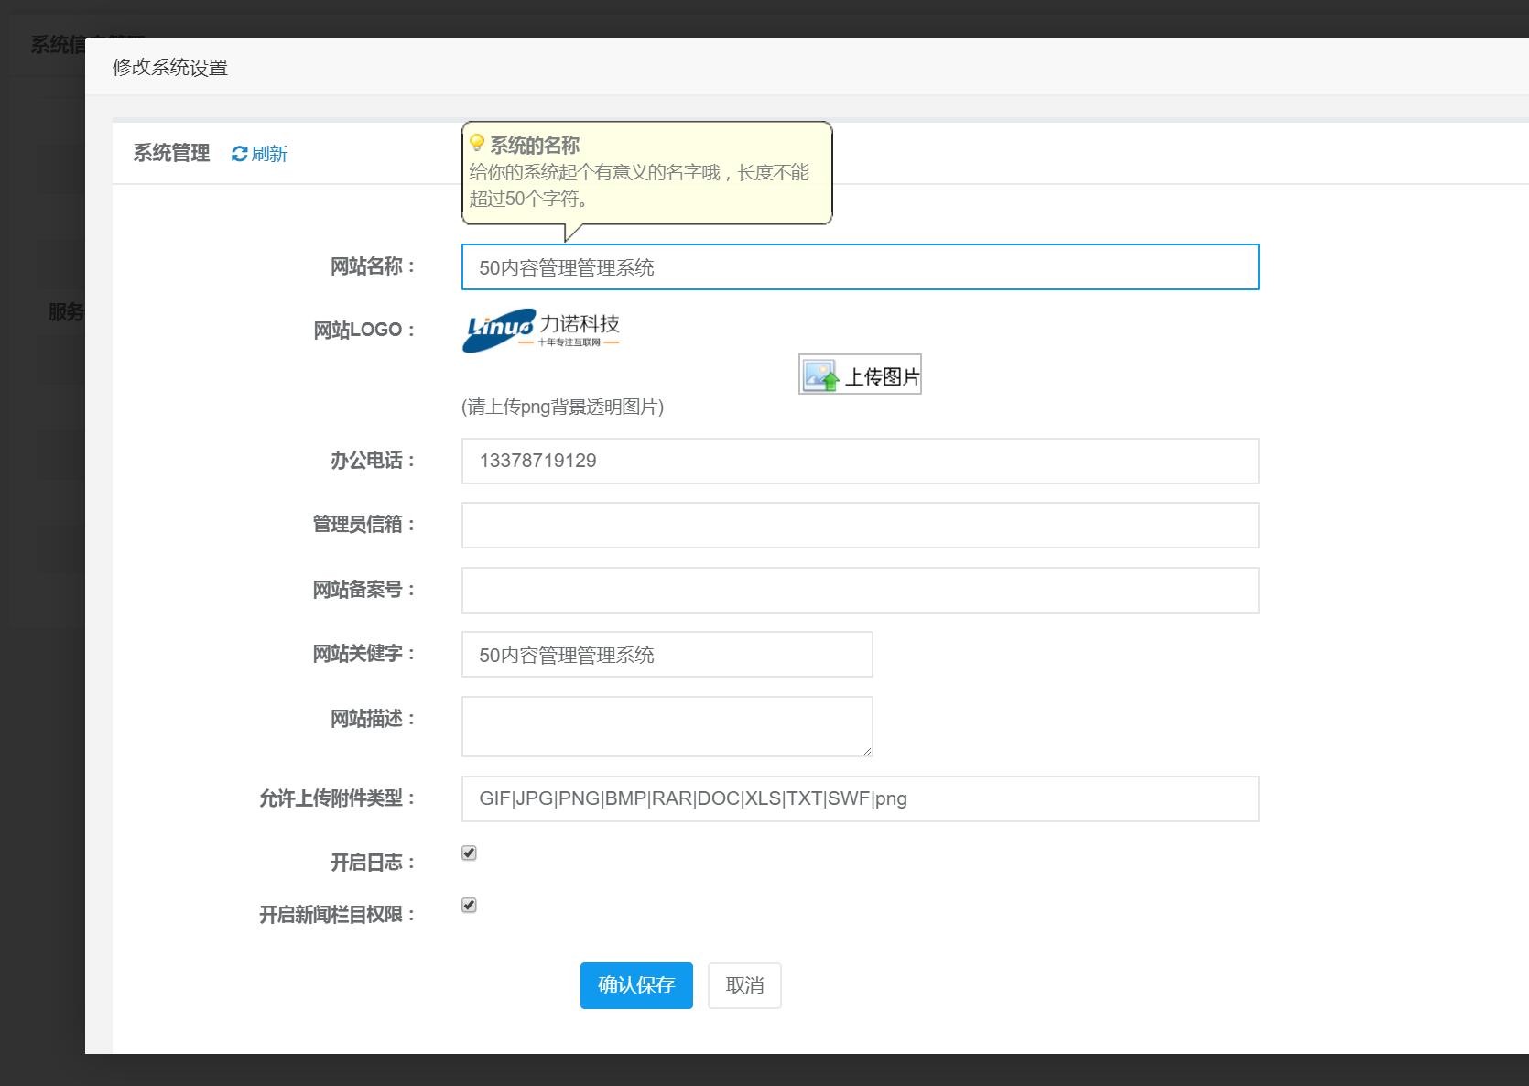Click the 网站名称 label
The image size is (1529, 1086).
point(373,266)
